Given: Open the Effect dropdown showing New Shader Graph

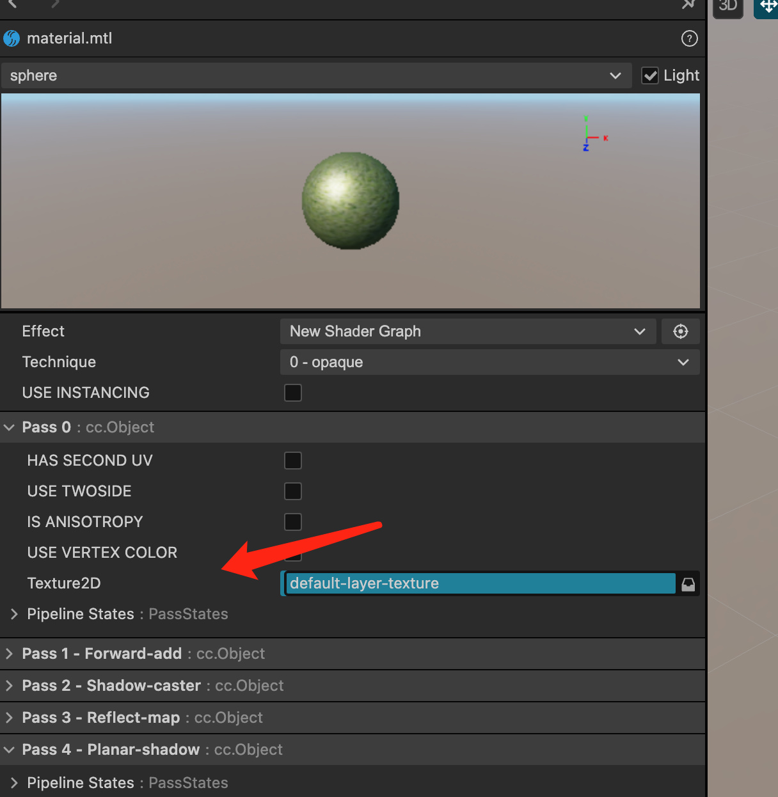Looking at the screenshot, I should point(468,331).
